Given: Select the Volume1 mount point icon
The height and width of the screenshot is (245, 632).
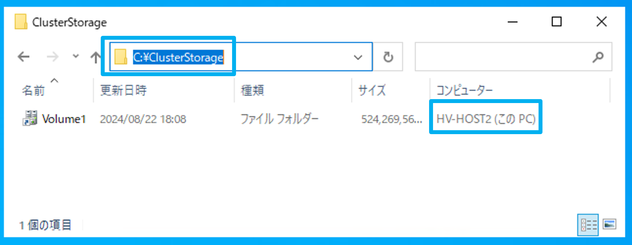Looking at the screenshot, I should (x=30, y=118).
